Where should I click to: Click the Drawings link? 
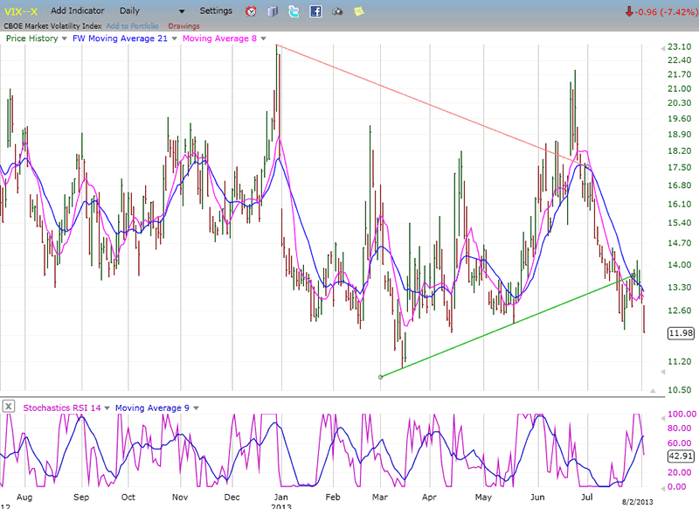(x=183, y=26)
